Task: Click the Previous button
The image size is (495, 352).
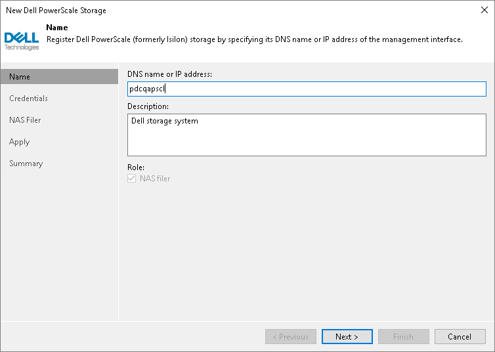Action: click(290, 336)
